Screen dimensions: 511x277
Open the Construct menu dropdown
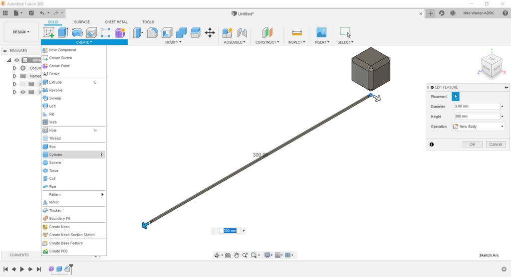pyautogui.click(x=267, y=42)
